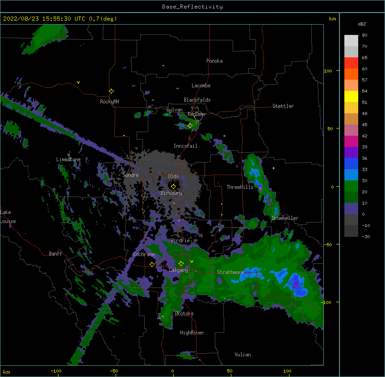This screenshot has height=377, width=385.
Task: Click the white caret marker west of Okotoks
Action: pyautogui.click(x=163, y=317)
